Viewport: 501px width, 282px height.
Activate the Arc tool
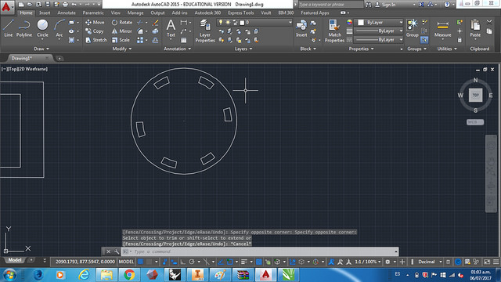(x=59, y=28)
